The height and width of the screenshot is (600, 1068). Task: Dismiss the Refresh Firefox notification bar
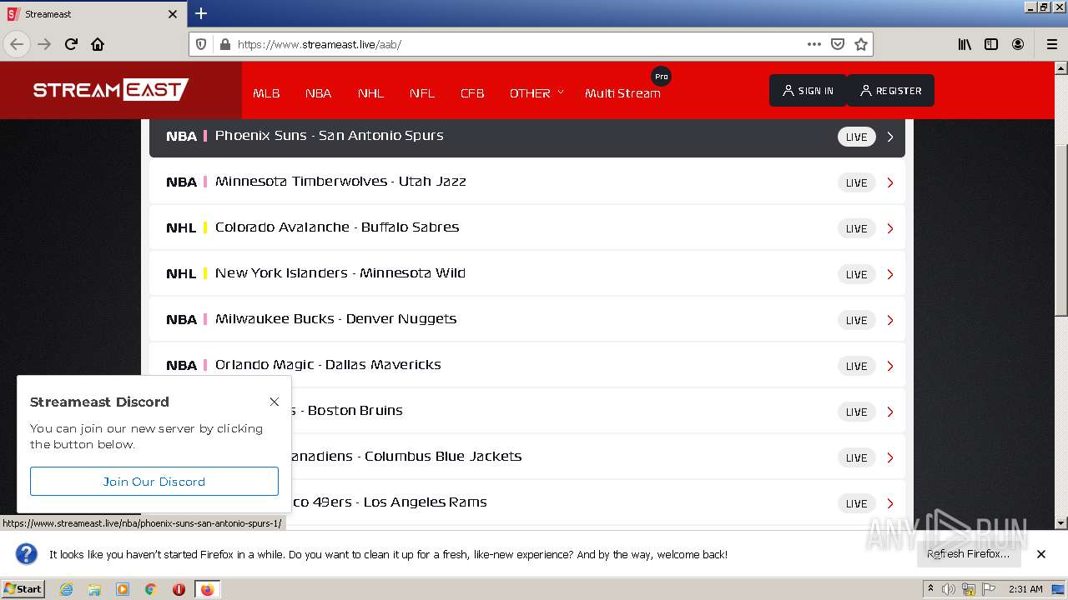(1041, 554)
